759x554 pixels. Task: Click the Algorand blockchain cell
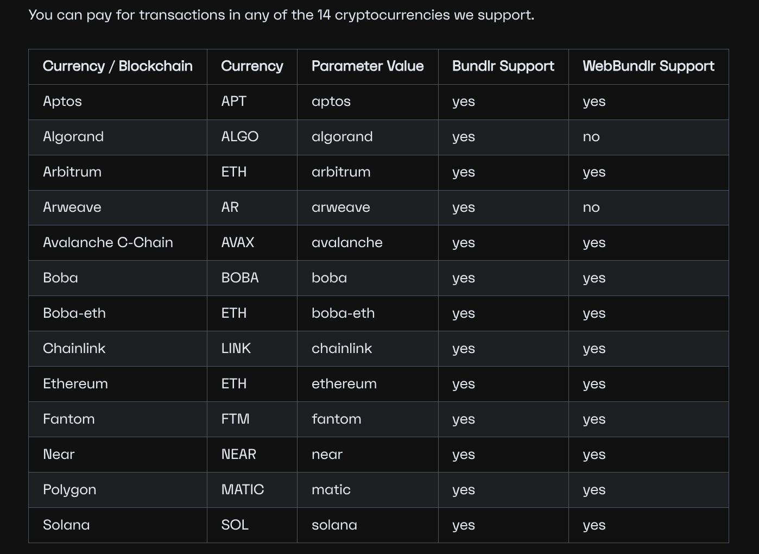click(x=73, y=137)
